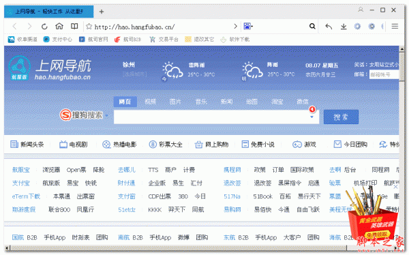Click the URL address bar

(x=162, y=27)
